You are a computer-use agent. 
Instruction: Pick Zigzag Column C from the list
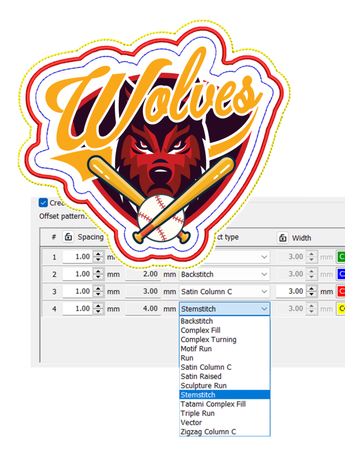[x=208, y=432]
